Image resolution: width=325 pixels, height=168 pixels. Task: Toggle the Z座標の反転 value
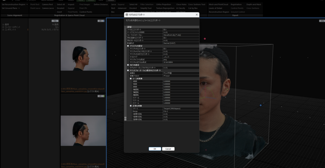pyautogui.click(x=181, y=119)
